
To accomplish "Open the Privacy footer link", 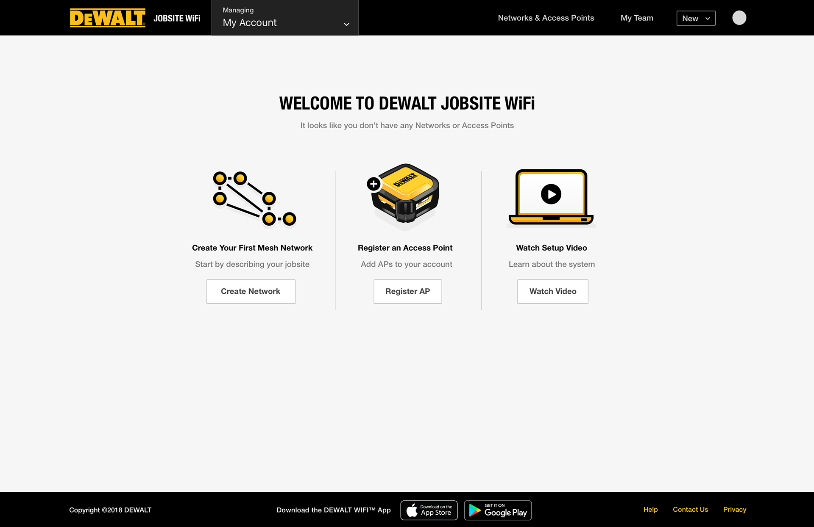I will [735, 509].
